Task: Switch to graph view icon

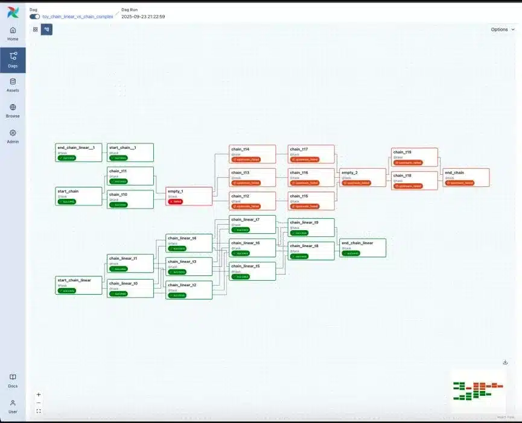Action: [x=46, y=30]
